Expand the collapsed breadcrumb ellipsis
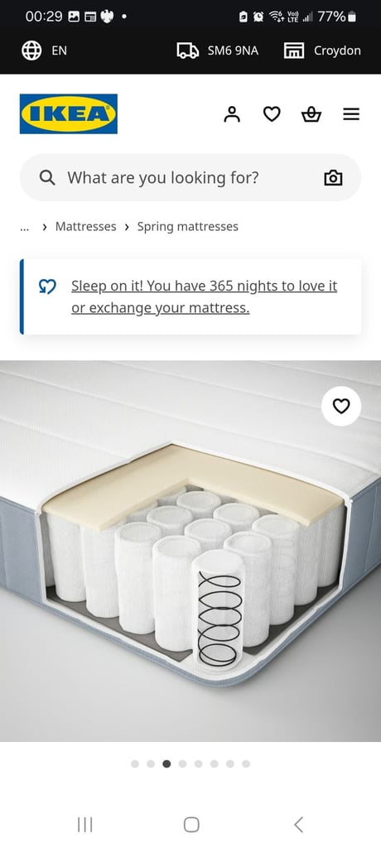 (24, 227)
